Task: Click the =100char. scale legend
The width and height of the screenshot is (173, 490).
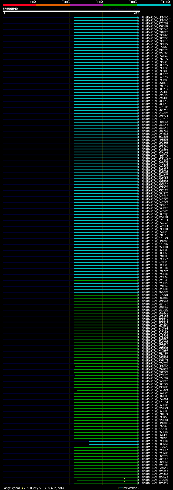Action: click(x=129, y=488)
